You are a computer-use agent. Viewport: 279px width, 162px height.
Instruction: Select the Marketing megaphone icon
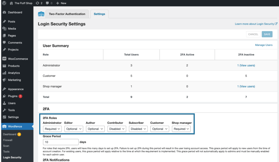click(4, 80)
